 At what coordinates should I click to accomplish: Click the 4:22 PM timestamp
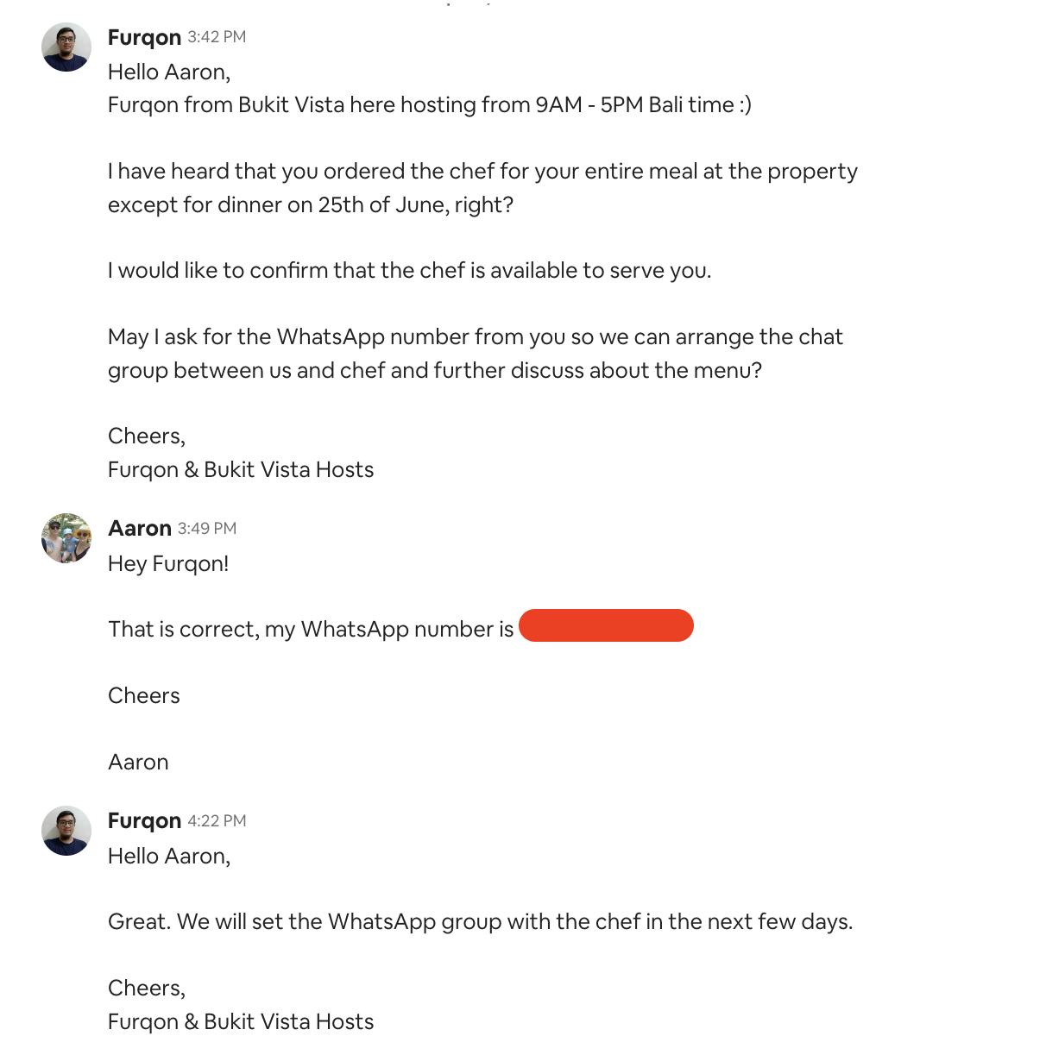click(x=217, y=820)
